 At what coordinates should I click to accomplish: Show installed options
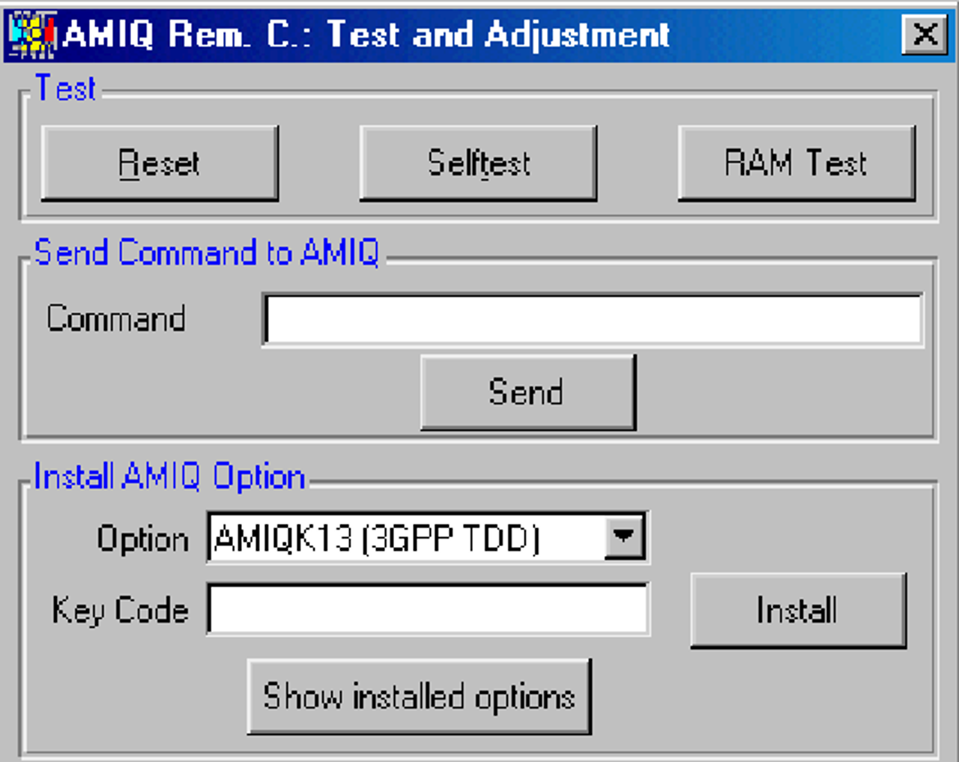[420, 697]
